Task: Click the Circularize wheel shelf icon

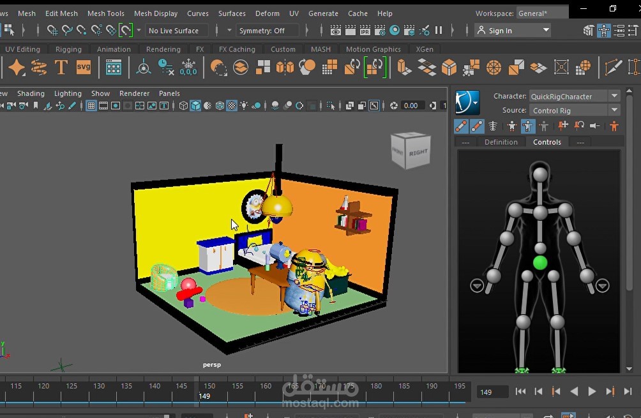Action: click(494, 67)
